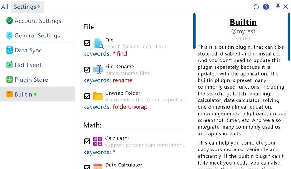
Task: Uncheck the File search checkbox
Action: point(87,43)
